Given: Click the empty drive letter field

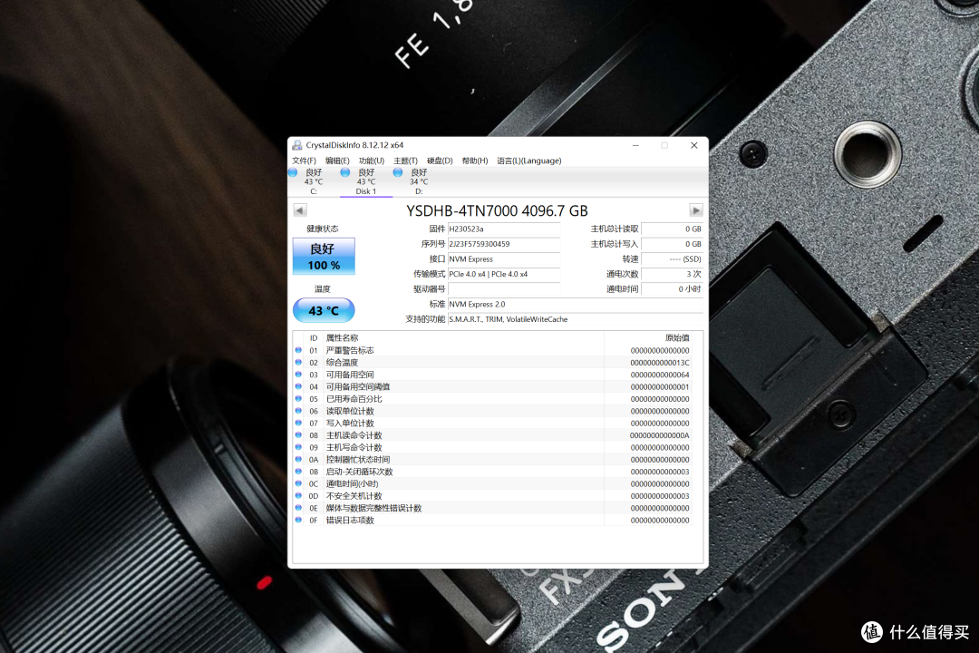Looking at the screenshot, I should click(504, 289).
